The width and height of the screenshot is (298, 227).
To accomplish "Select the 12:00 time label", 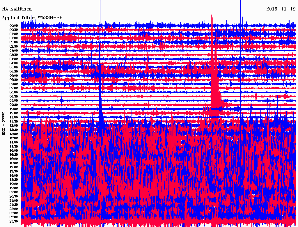I will [14, 126].
